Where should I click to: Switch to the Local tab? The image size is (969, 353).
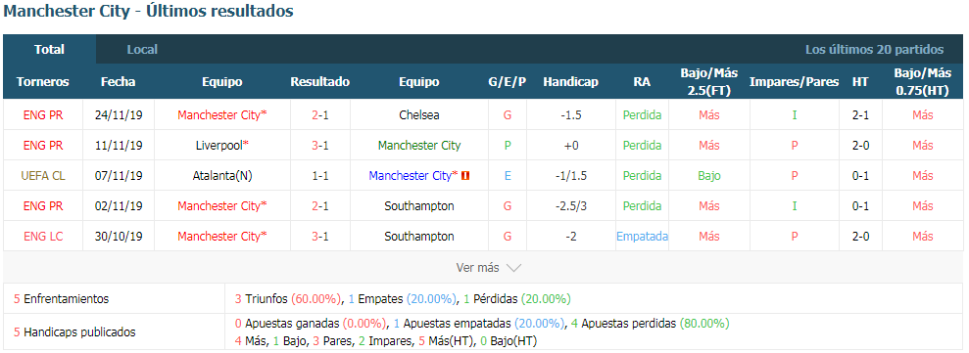[142, 49]
